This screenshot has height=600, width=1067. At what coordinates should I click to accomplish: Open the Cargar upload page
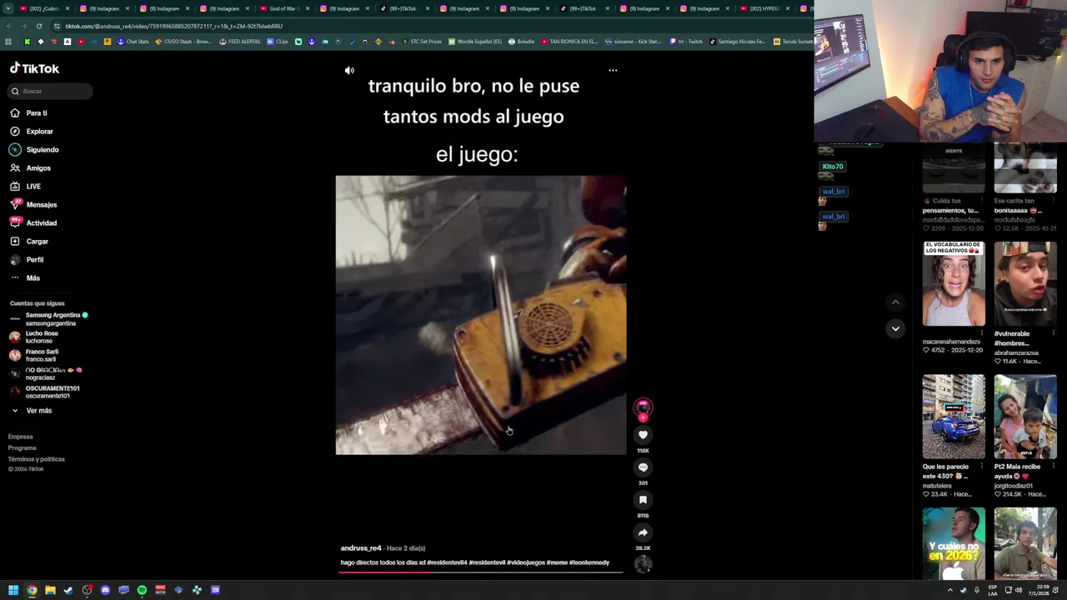tap(29, 242)
